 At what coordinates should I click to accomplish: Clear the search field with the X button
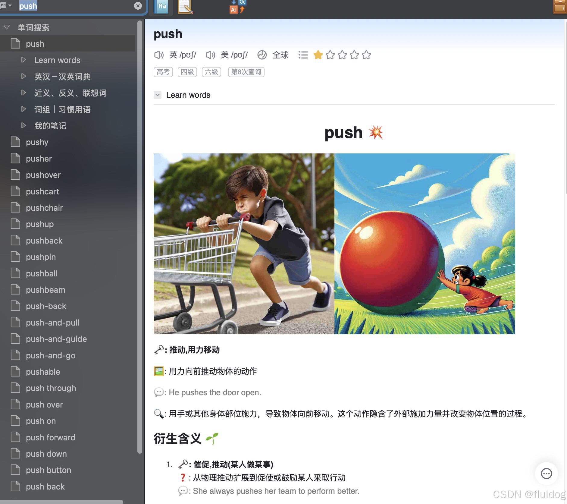(x=138, y=6)
